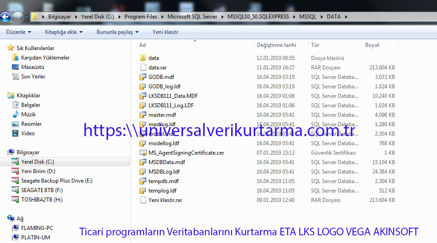Viewport: 437px width, 243px height.
Task: Open Resimler library
Action: [x=31, y=124]
